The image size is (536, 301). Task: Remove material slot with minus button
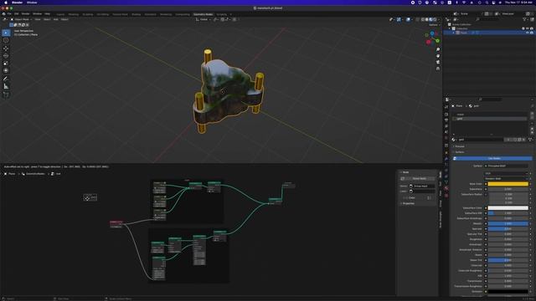(x=533, y=117)
